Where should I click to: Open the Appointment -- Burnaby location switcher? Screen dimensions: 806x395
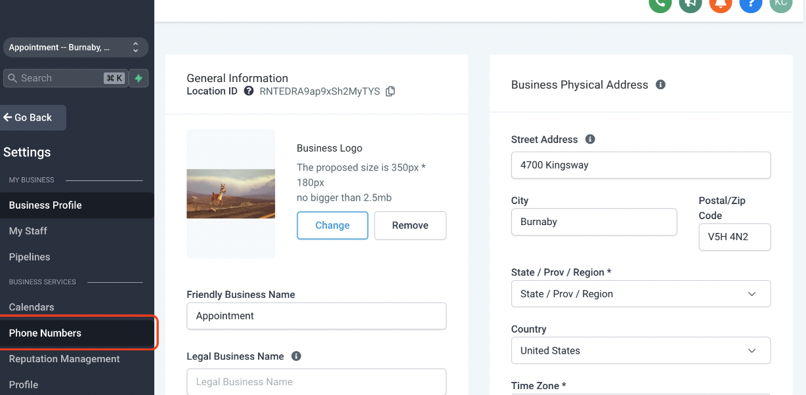75,47
